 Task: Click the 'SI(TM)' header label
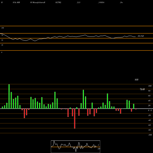[x=58, y=2]
